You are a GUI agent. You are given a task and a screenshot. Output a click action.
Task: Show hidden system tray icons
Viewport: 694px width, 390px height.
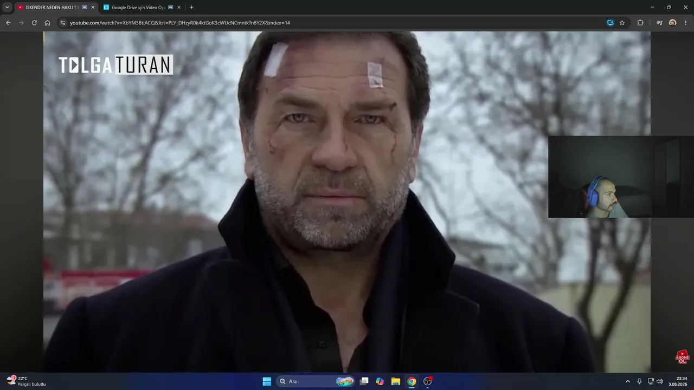(x=628, y=381)
